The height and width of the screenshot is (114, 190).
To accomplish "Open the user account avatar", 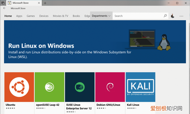I will 172,16.
